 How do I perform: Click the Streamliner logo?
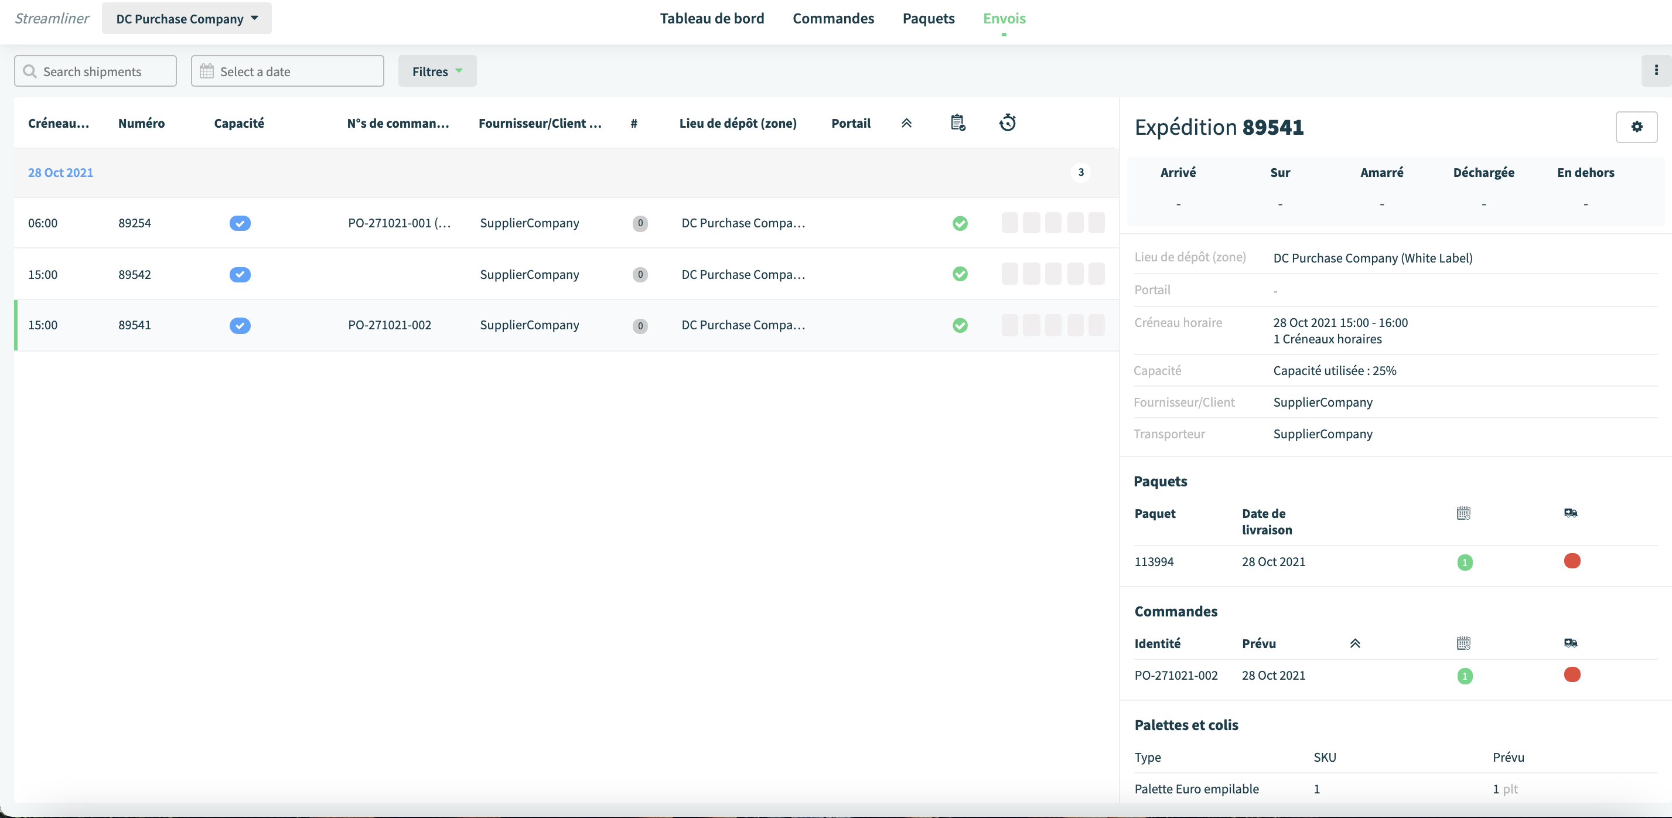tap(52, 18)
